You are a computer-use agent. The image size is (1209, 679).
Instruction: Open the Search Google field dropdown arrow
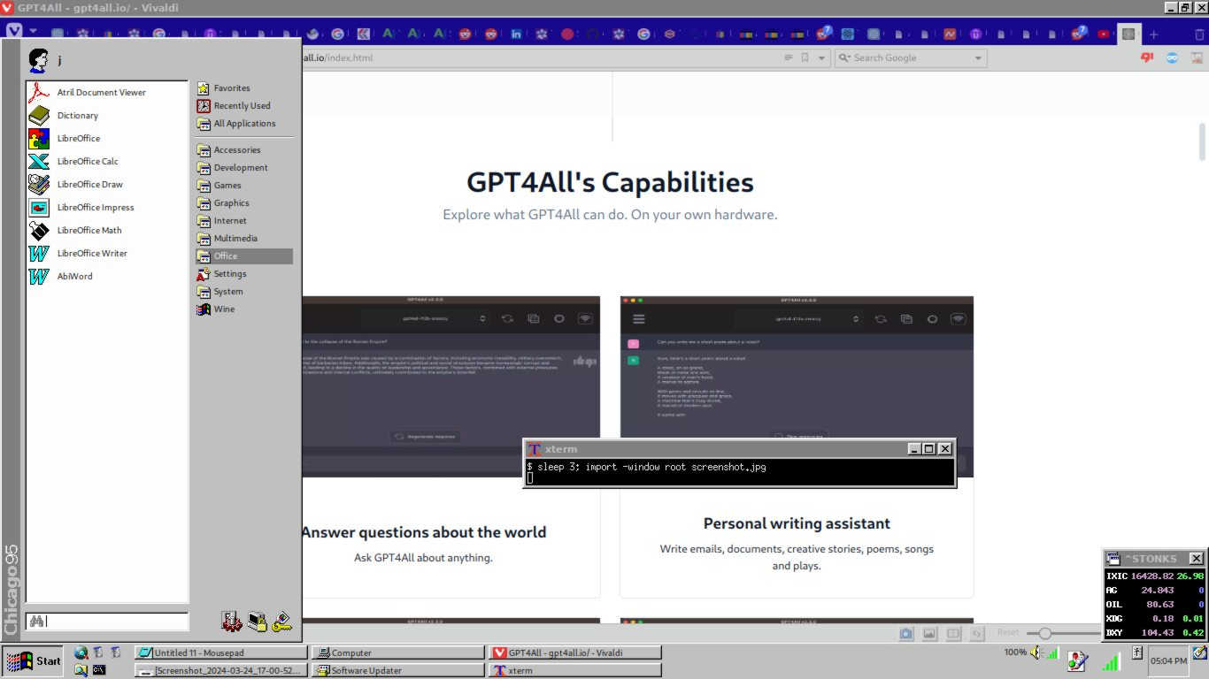(x=978, y=58)
